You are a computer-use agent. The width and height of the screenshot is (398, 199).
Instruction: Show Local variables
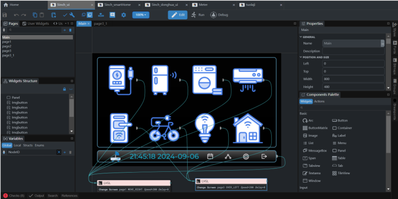17,145
